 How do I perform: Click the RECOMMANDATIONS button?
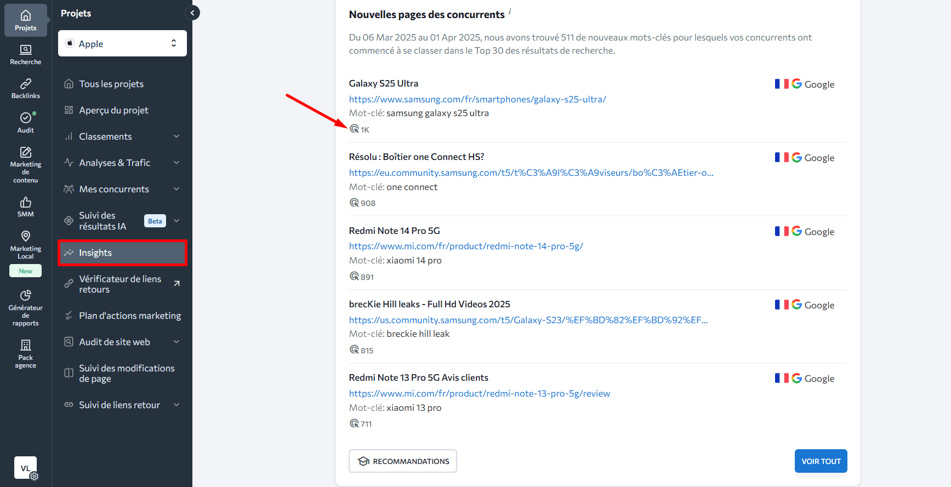(403, 461)
